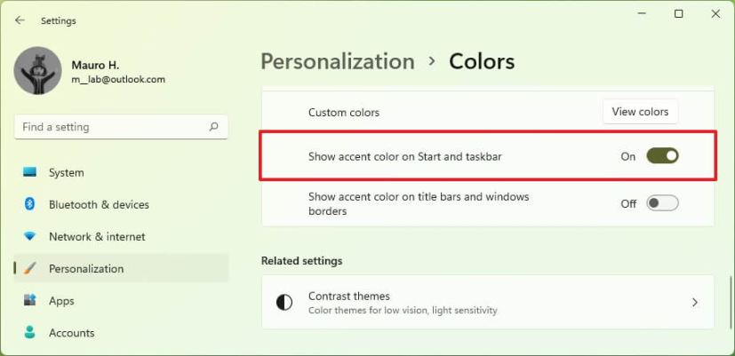The height and width of the screenshot is (356, 735).
Task: Turn off accent color on Start and taskbar
Action: click(662, 156)
